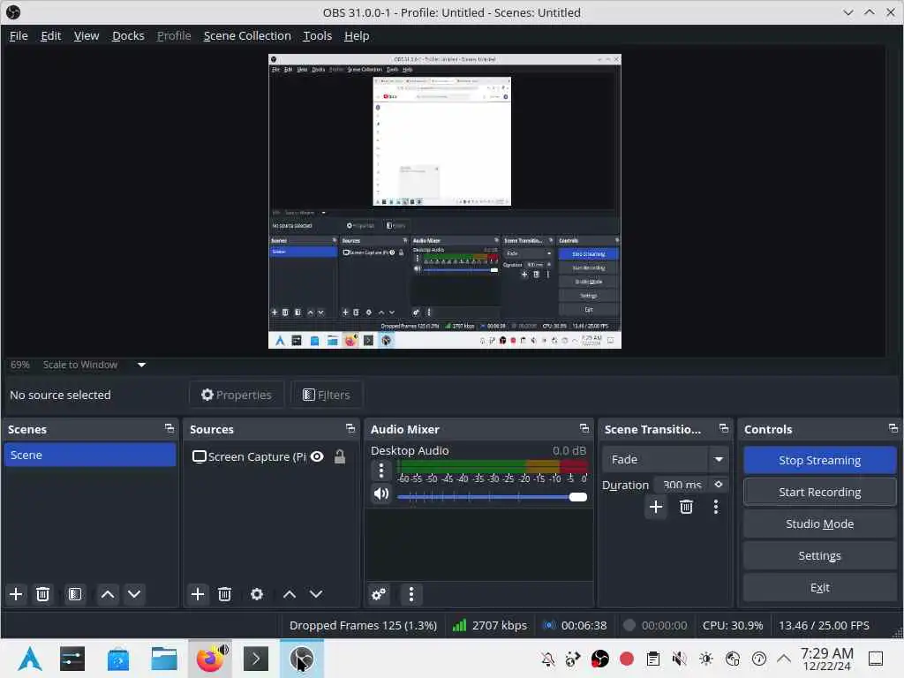Open the Edit menu
This screenshot has width=904, height=678.
pos(50,35)
